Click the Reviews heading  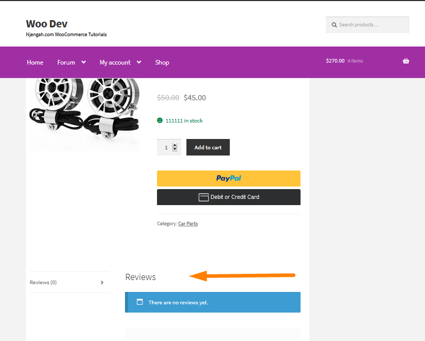point(140,277)
